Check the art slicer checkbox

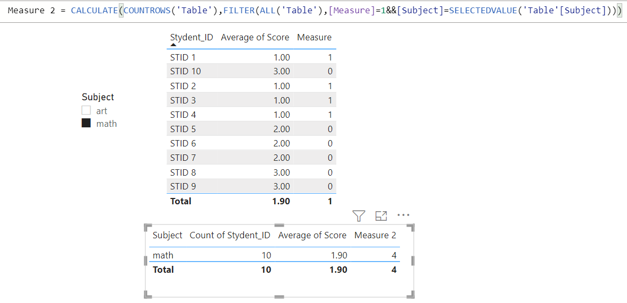[86, 110]
